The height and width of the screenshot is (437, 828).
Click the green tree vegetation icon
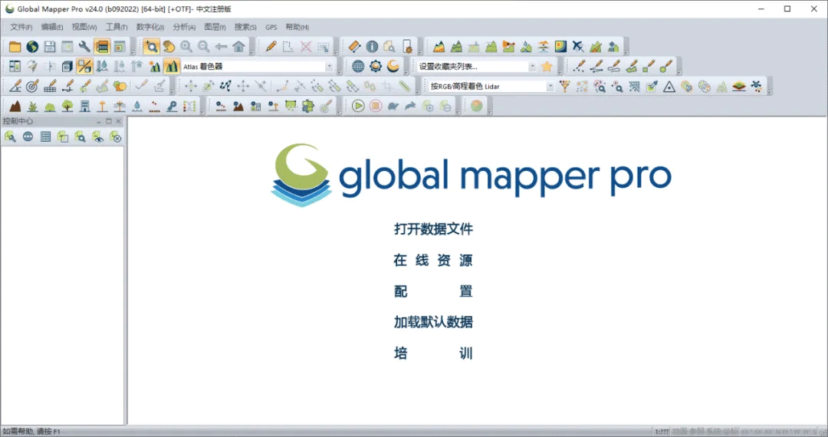[x=67, y=106]
